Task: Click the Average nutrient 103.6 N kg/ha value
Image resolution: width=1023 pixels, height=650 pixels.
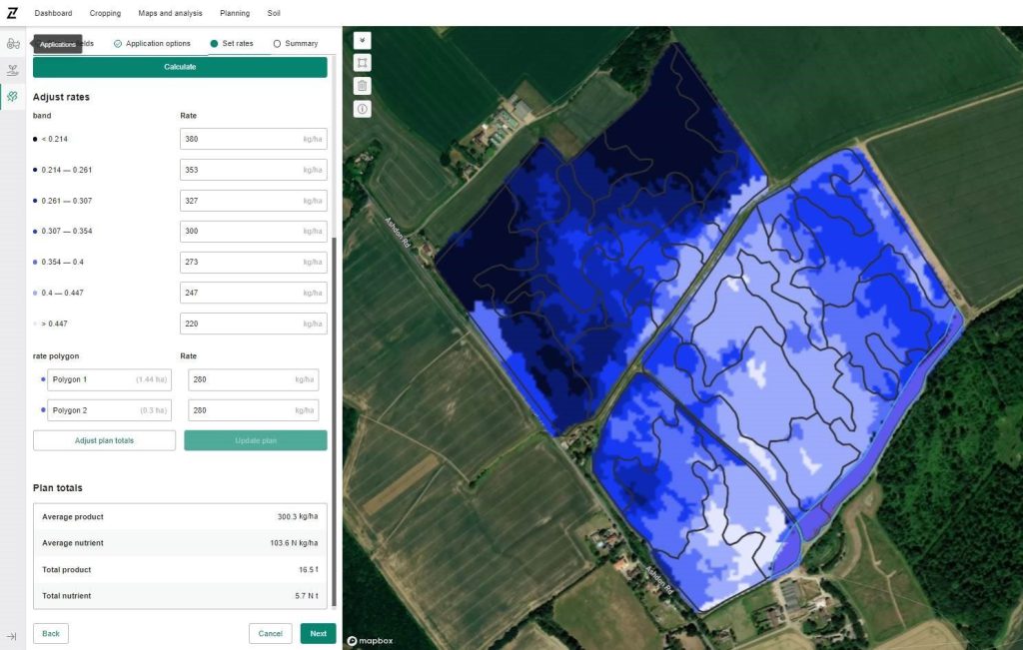Action: point(295,543)
